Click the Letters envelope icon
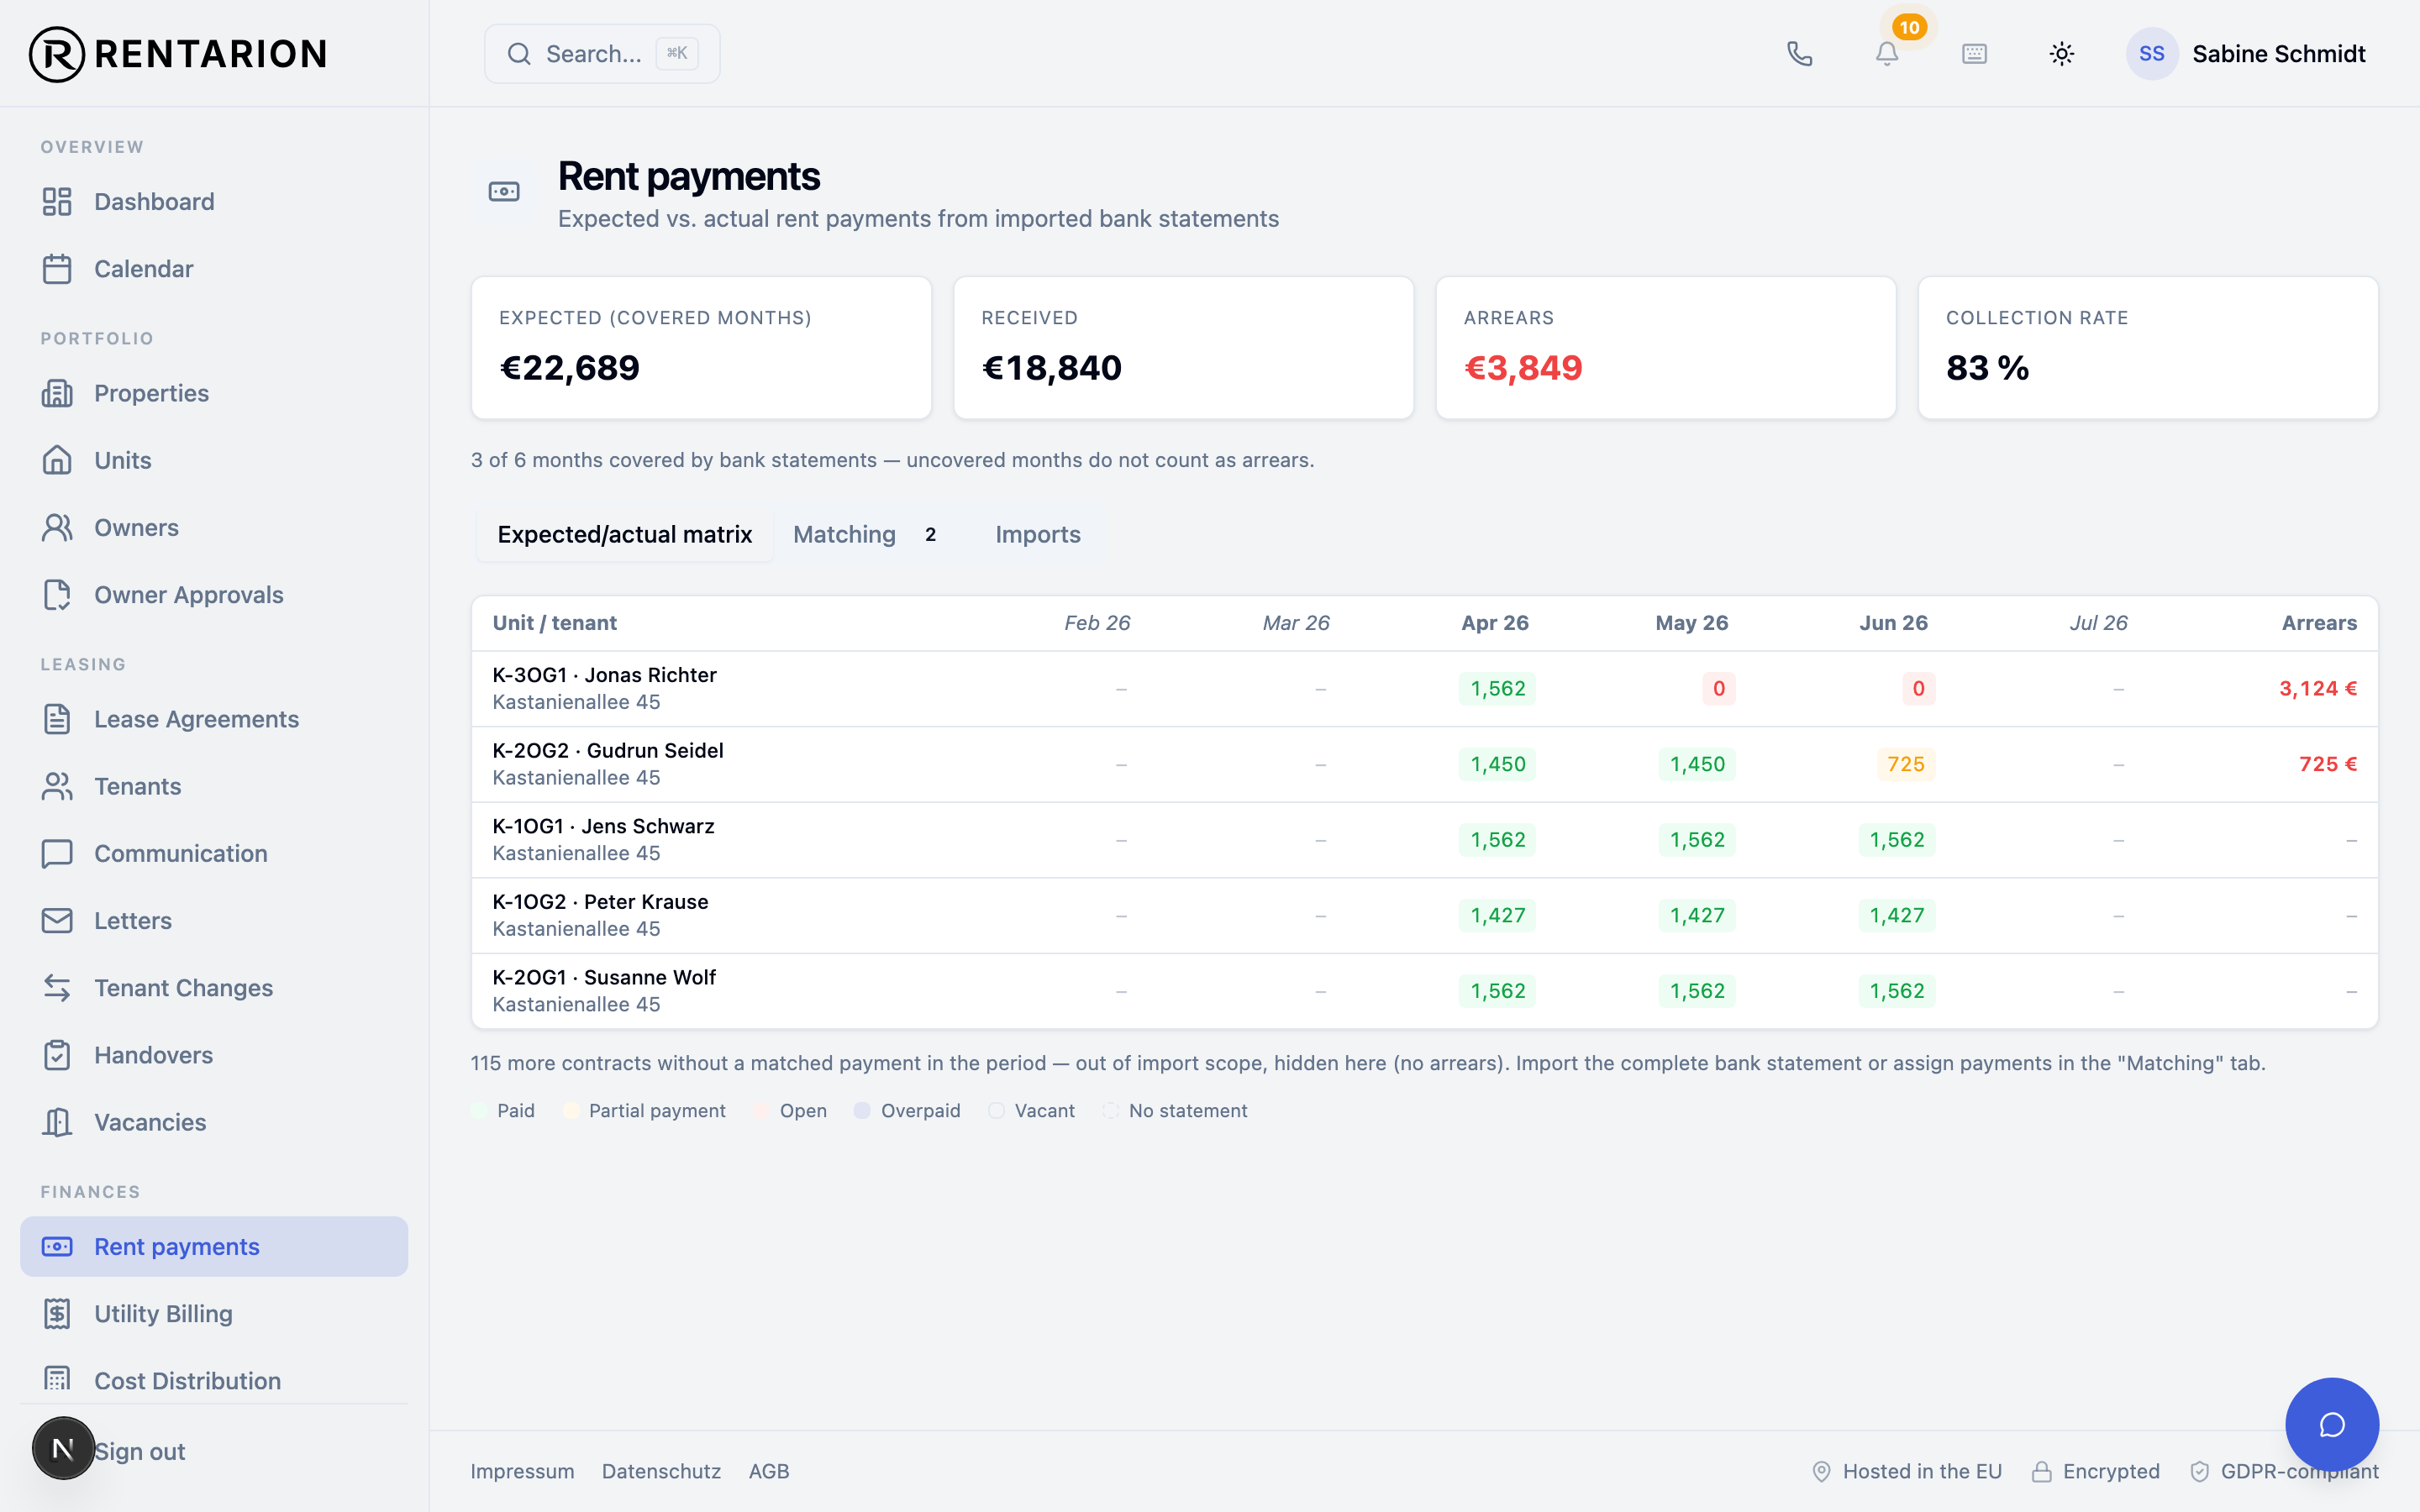The image size is (2420, 1512). [57, 920]
